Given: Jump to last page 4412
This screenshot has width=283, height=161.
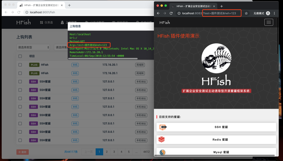Looking at the screenshot, I should click(x=146, y=152).
